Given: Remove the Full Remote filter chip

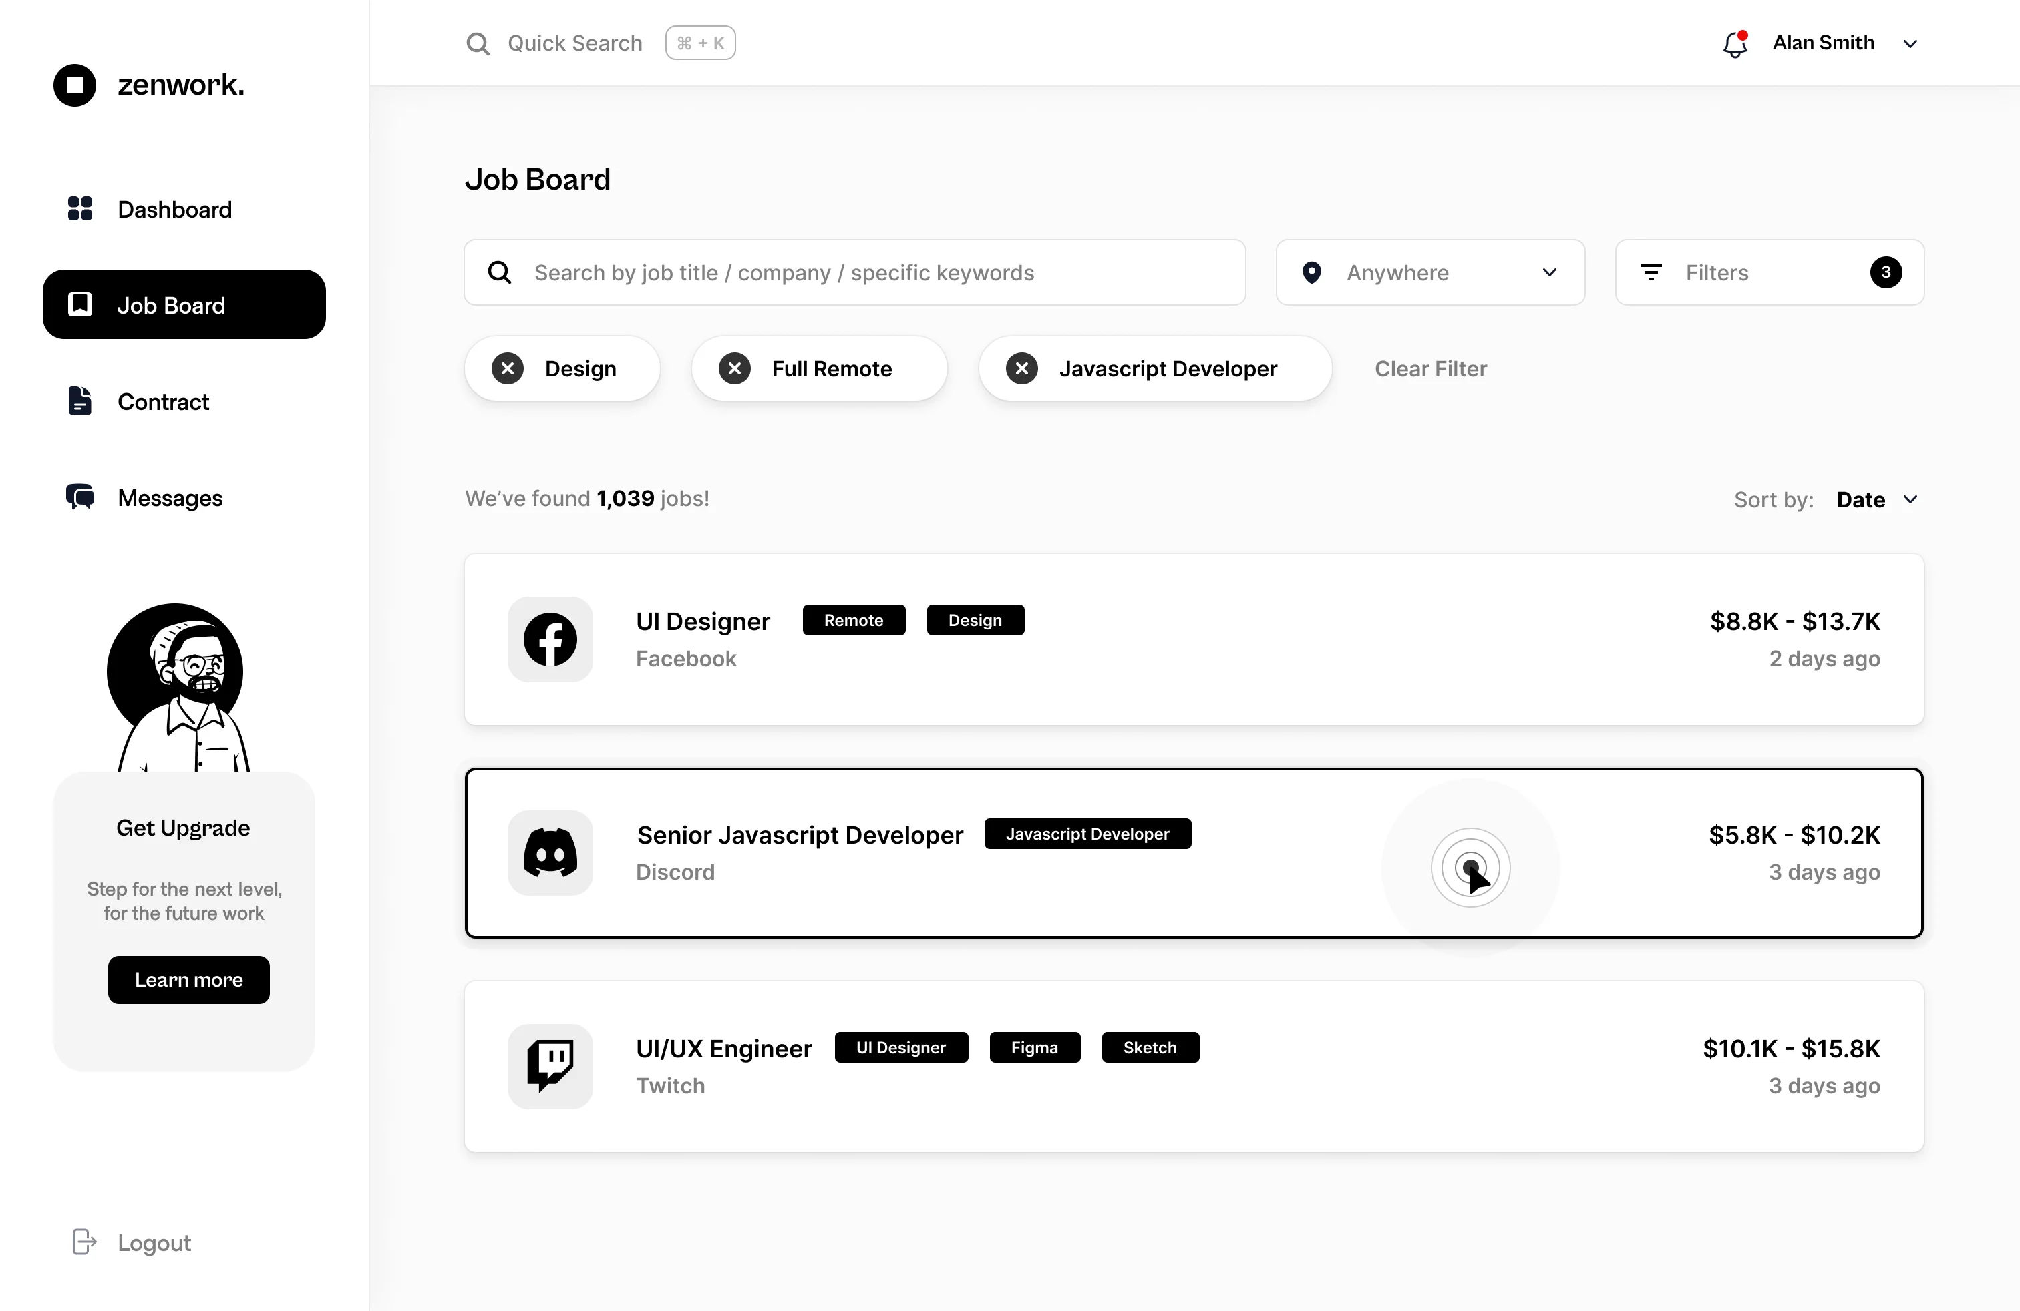Looking at the screenshot, I should click(734, 369).
